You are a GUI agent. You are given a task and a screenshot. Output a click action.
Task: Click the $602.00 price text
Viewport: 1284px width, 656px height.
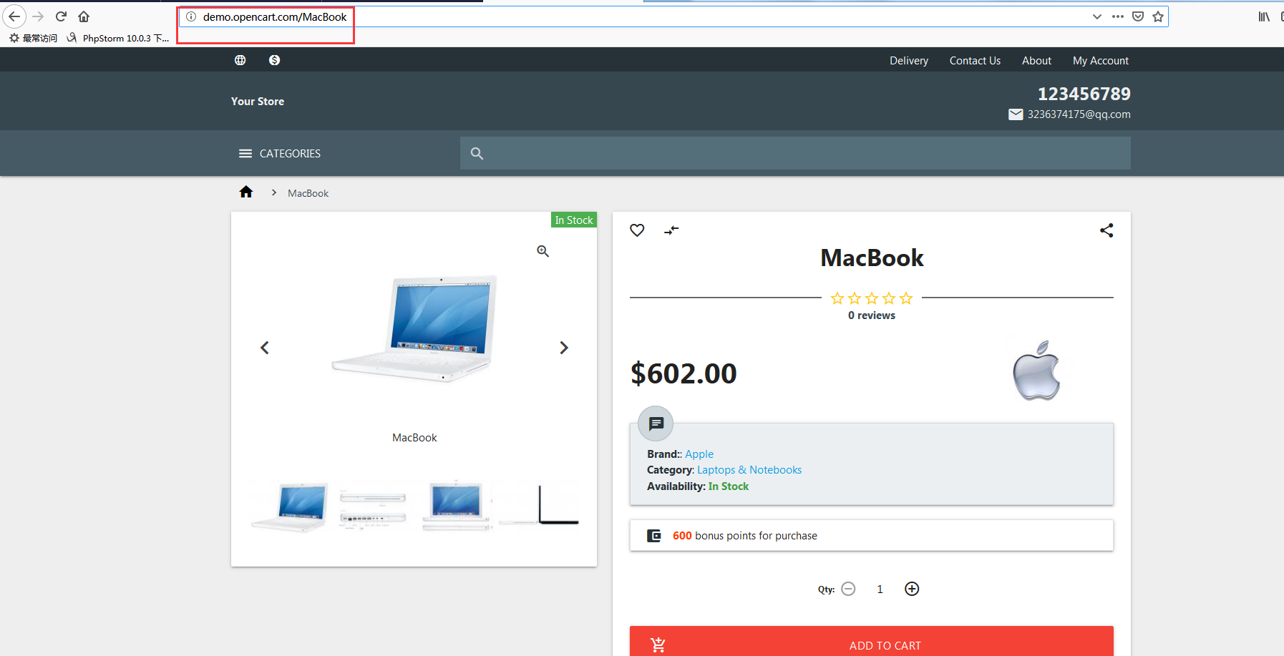[x=684, y=373]
